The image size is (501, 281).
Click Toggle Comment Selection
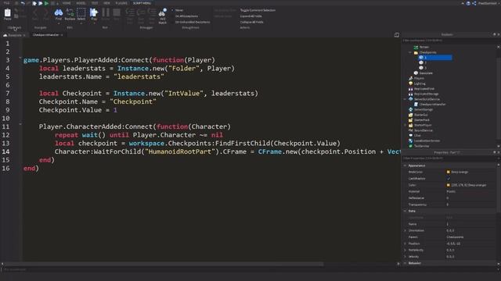point(258,10)
